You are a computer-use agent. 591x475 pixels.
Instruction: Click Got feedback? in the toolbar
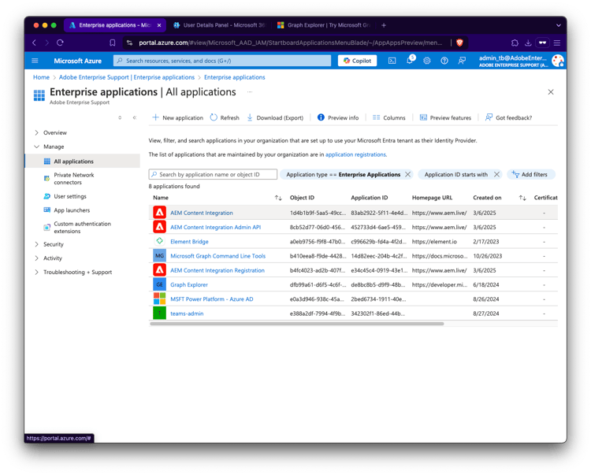pos(508,117)
